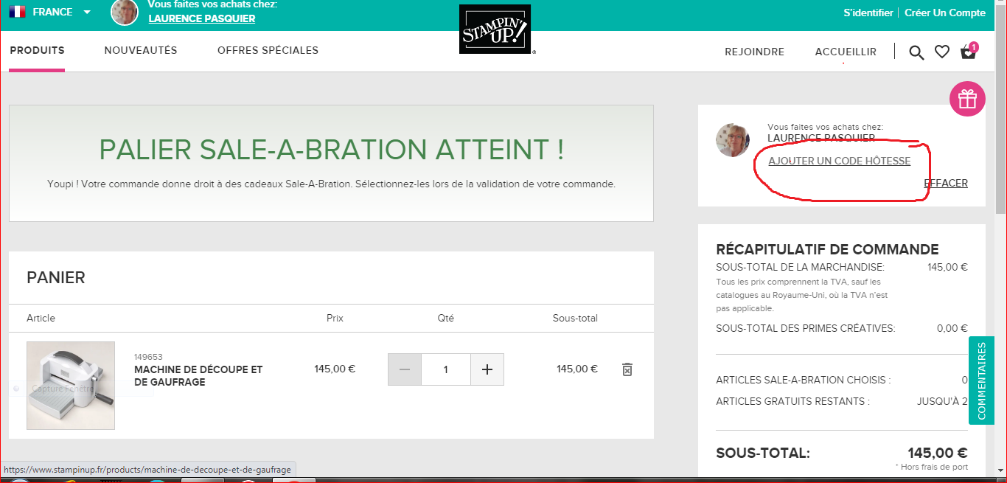Image resolution: width=1007 pixels, height=483 pixels.
Task: Open the wishlist heart icon
Action: pos(941,52)
